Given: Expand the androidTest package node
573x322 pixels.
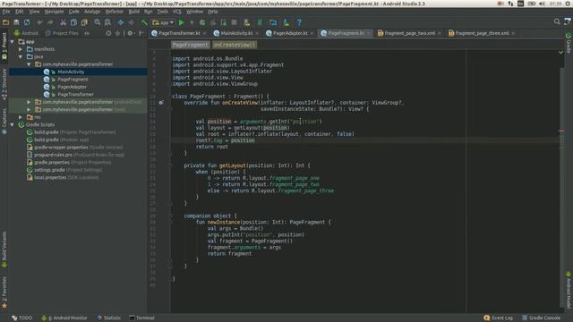Looking at the screenshot, I should [29, 102].
